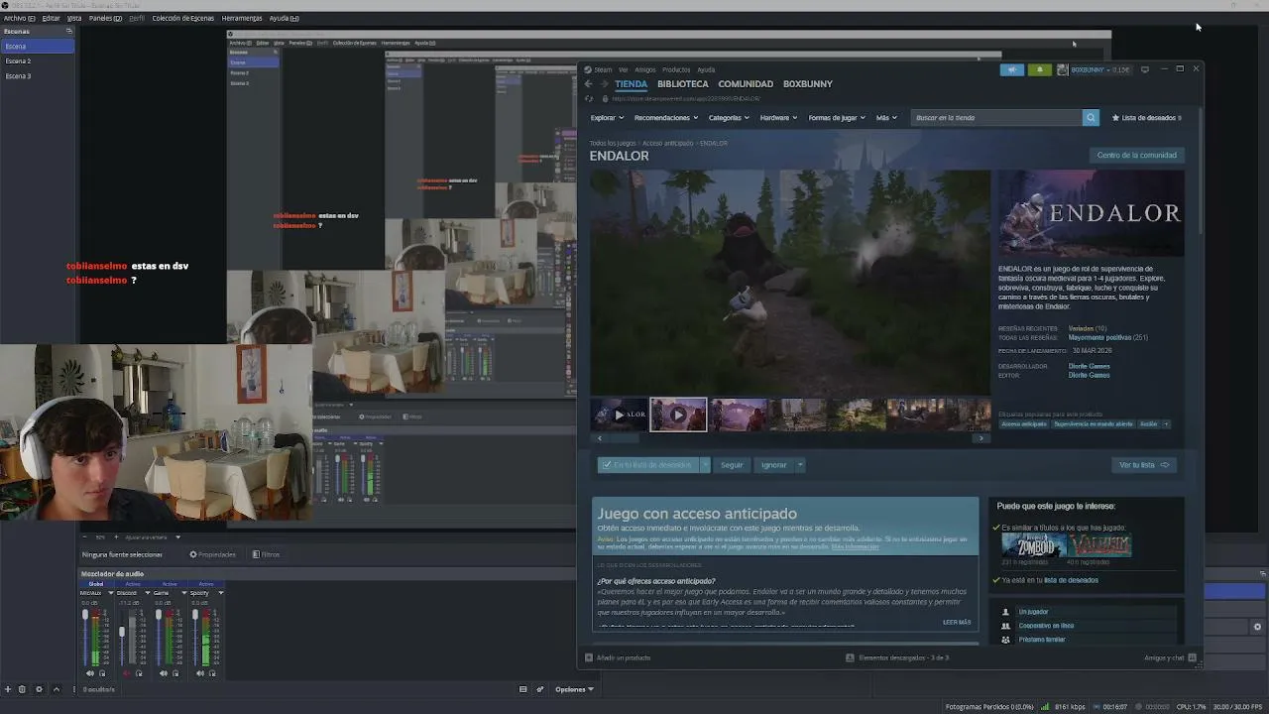Screen dimensions: 1269x714
Task: Click the Más información link
Action: click(x=855, y=547)
